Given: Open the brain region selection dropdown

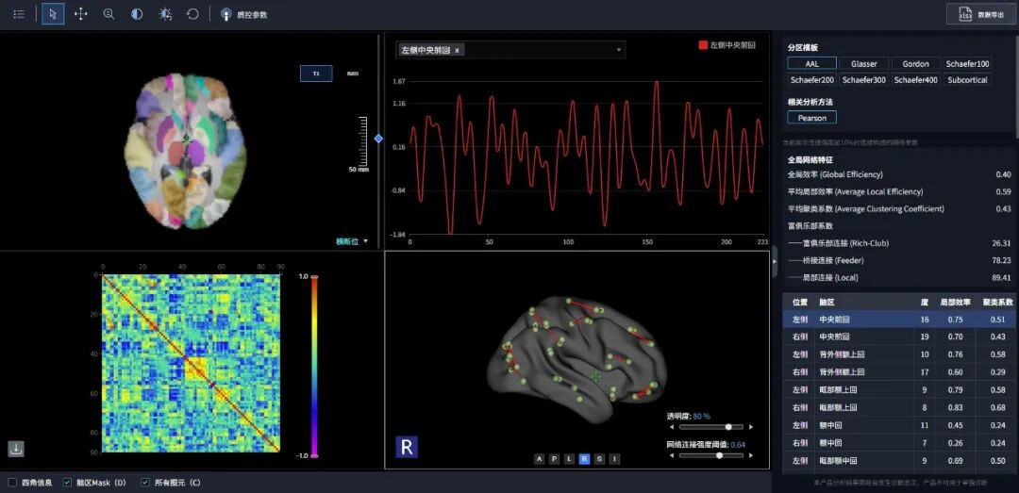Looking at the screenshot, I should [619, 50].
